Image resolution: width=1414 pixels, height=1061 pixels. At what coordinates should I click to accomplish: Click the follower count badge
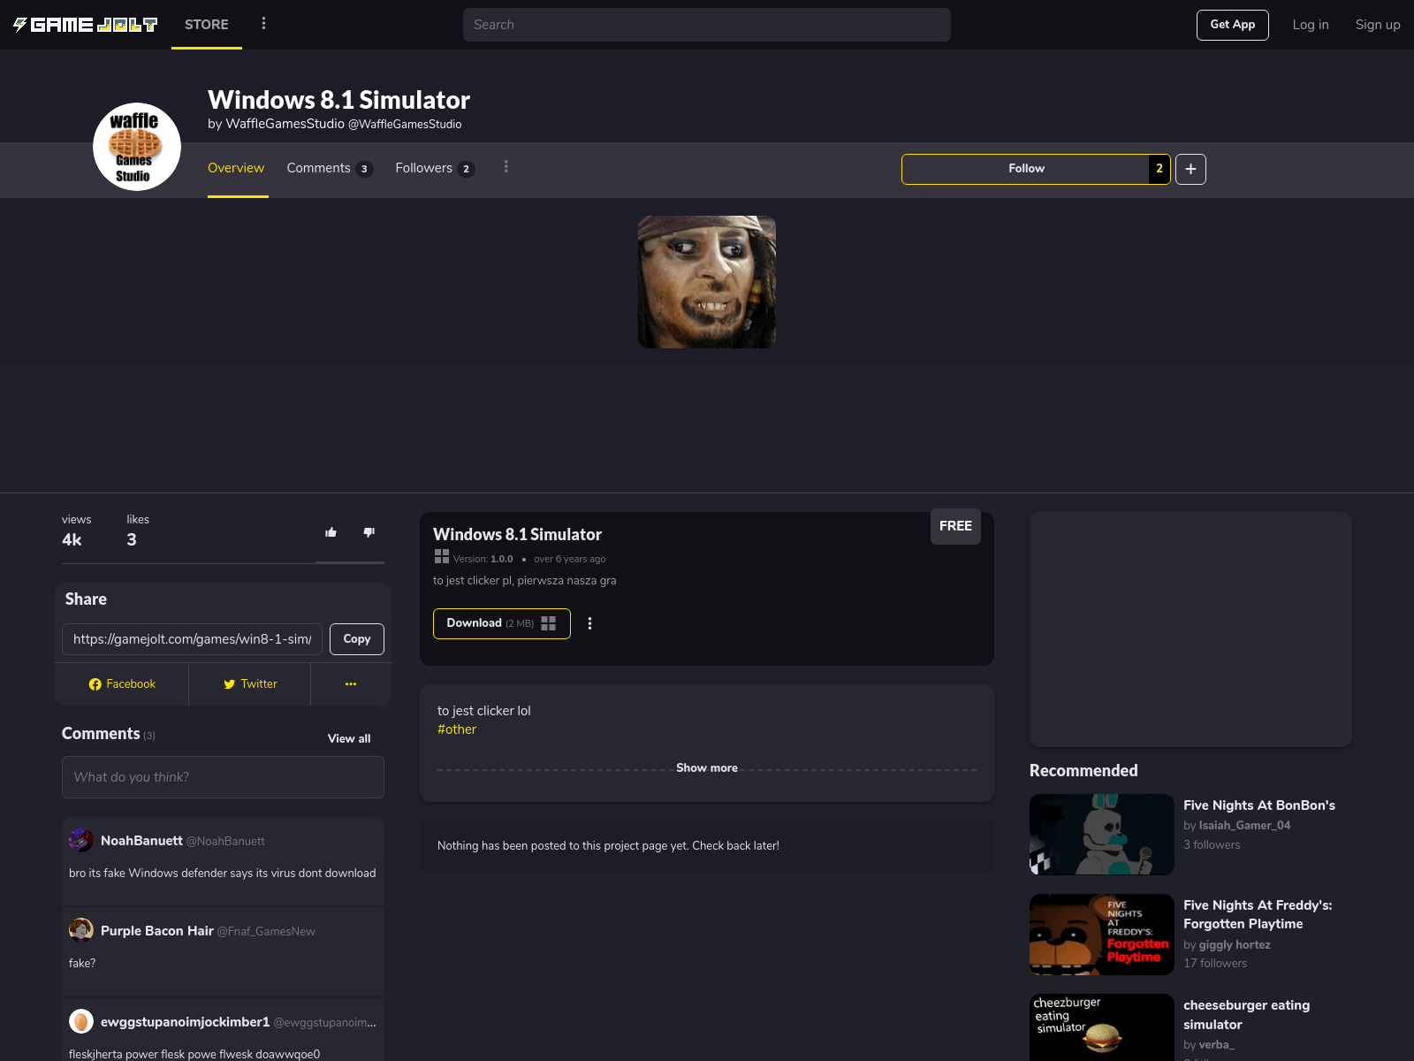1159,169
